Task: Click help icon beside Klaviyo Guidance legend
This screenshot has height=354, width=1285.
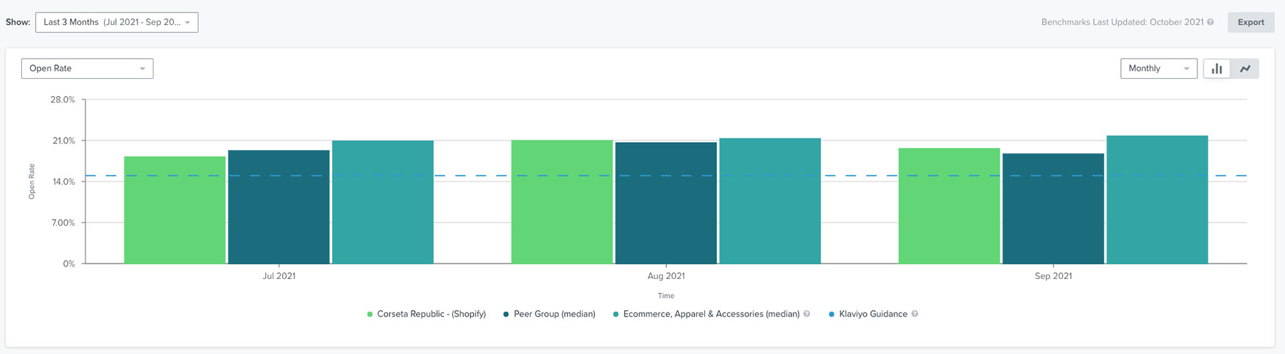Action: (x=915, y=314)
